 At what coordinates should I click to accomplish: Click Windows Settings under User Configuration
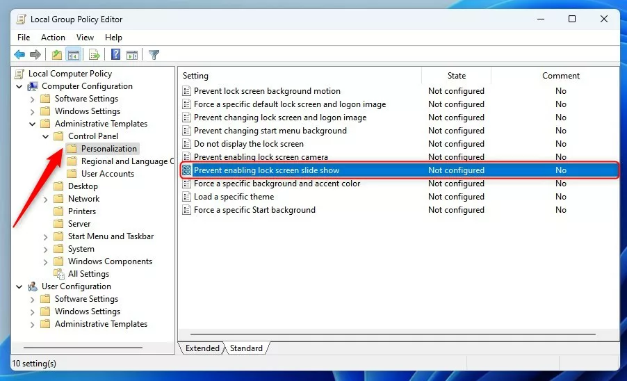point(88,311)
